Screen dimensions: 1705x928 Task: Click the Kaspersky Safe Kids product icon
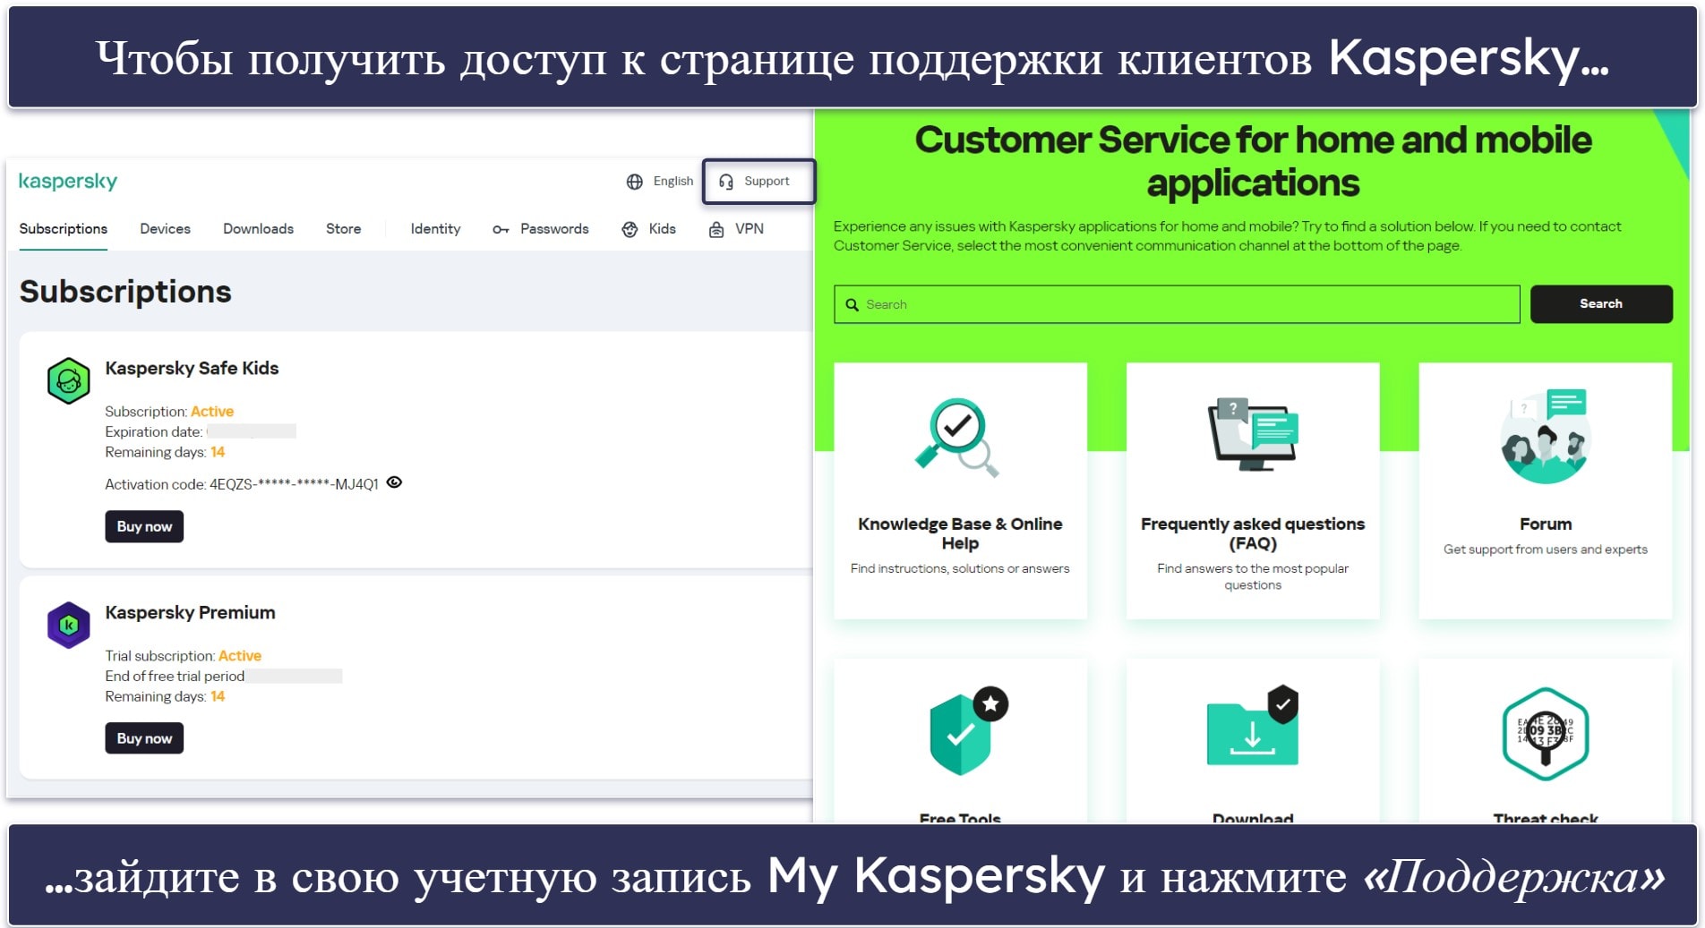pos(69,381)
